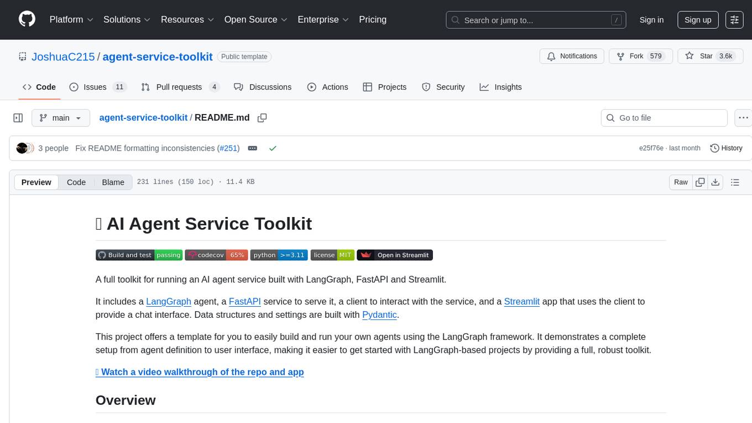This screenshot has height=423, width=752.
Task: Expand the Enterprise menu
Action: [x=323, y=19]
